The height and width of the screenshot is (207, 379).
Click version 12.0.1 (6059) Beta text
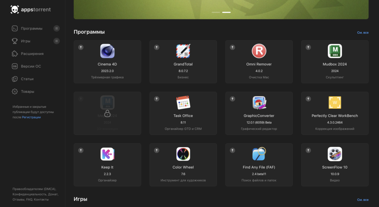point(259,122)
